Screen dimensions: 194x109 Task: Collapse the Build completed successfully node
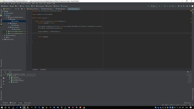point(6,74)
